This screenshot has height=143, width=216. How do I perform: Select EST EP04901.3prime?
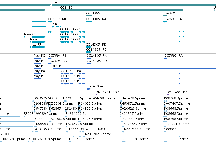[x=176, y=124]
